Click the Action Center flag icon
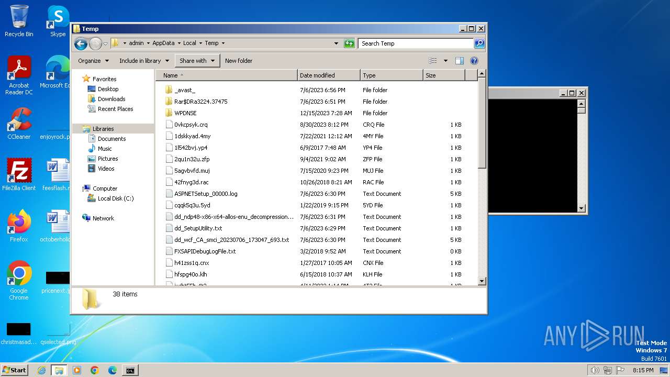The width and height of the screenshot is (670, 377). [x=621, y=370]
